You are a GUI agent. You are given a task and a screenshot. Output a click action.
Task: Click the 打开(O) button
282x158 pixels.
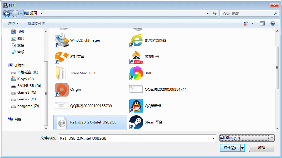coord(230,148)
